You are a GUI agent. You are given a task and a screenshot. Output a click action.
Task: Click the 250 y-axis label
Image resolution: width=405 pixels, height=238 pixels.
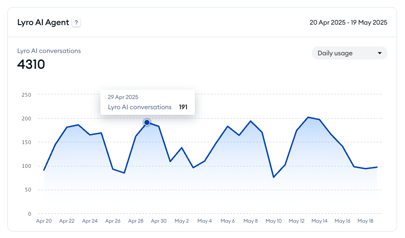(x=27, y=95)
